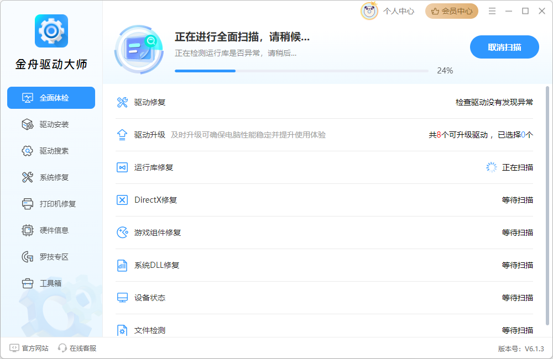Click the vertical scrollbar of the scan list
Viewport: 553px width, 359px height.
(x=547, y=206)
